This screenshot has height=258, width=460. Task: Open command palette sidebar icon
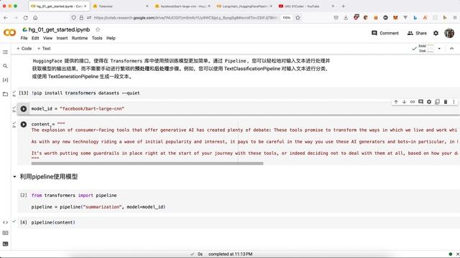coord(5,233)
